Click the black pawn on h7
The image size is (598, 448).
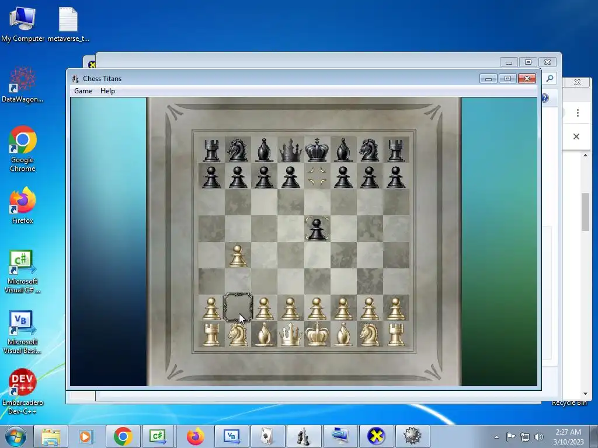395,177
